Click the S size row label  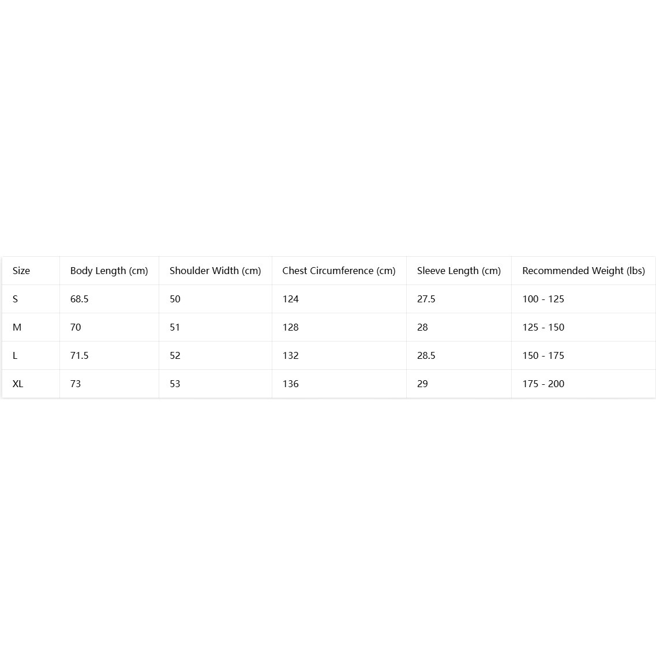click(x=16, y=299)
